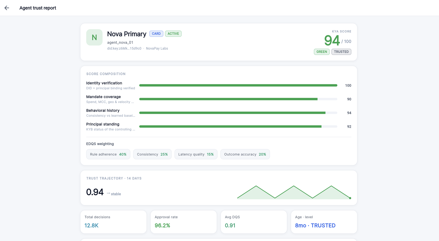Open the Age · level card

click(x=324, y=222)
